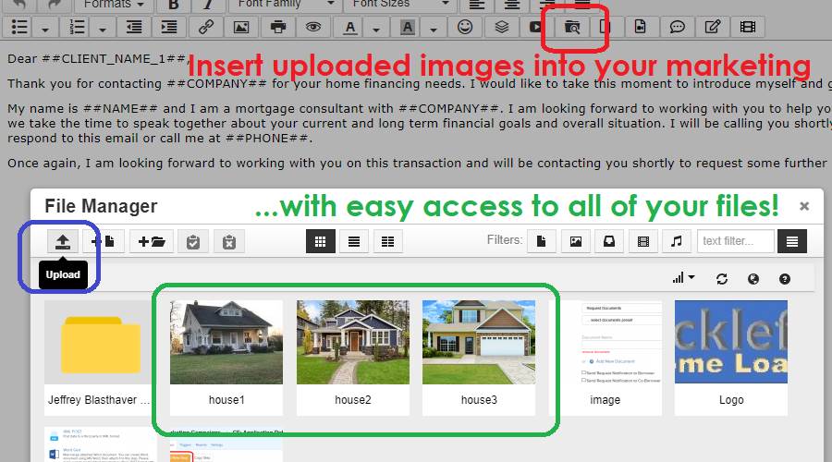Upload a file in File Manager
Screen dimensions: 832x462
[63, 242]
